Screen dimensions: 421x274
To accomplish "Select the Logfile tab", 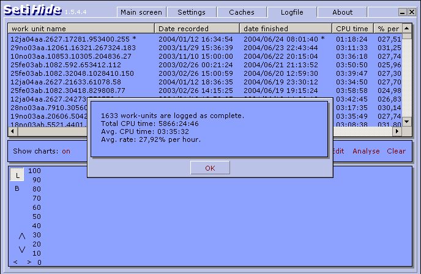I will pyautogui.click(x=292, y=12).
